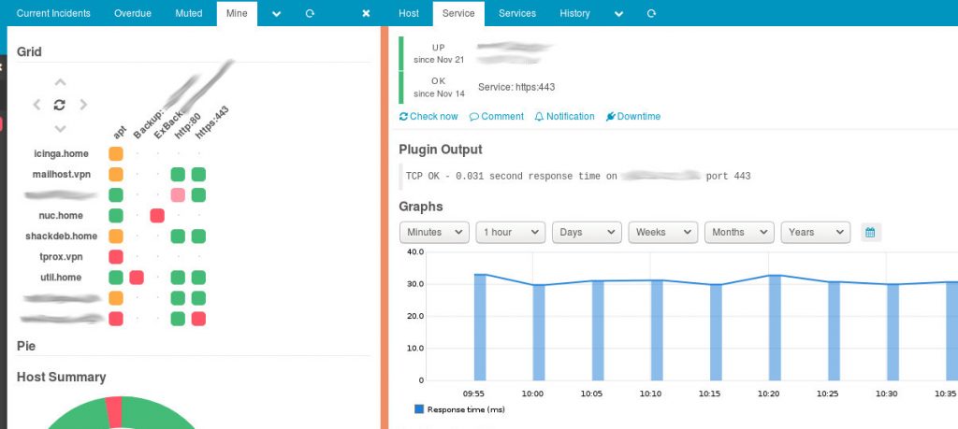
Task: Schedule a Downtime for the service
Action: click(x=633, y=116)
